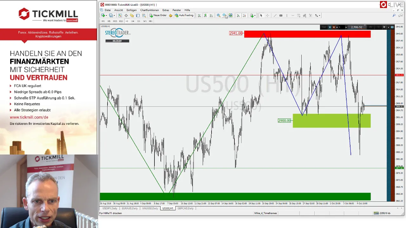Open the Einfügen menu
The width and height of the screenshot is (406, 228).
coord(131,10)
